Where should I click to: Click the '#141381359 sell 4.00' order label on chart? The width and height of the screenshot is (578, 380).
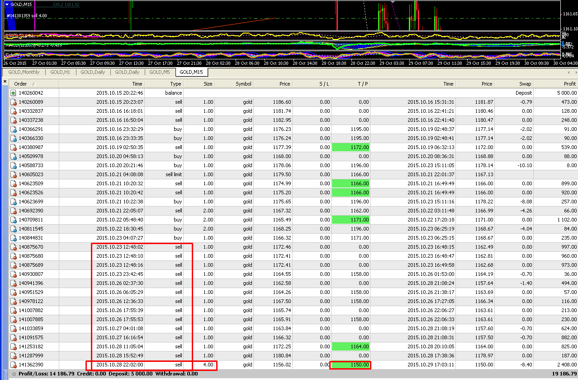[27, 16]
